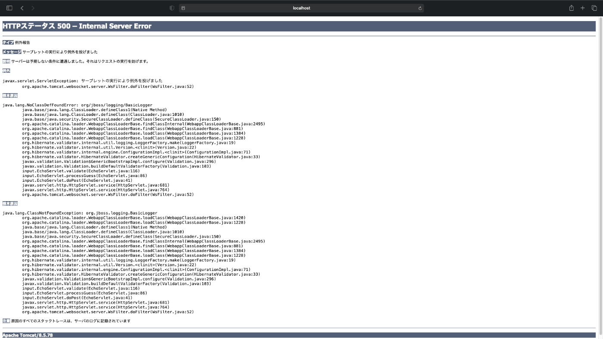Image resolution: width=603 pixels, height=339 pixels.
Task: Show tab overview in Safari
Action: 594,8
